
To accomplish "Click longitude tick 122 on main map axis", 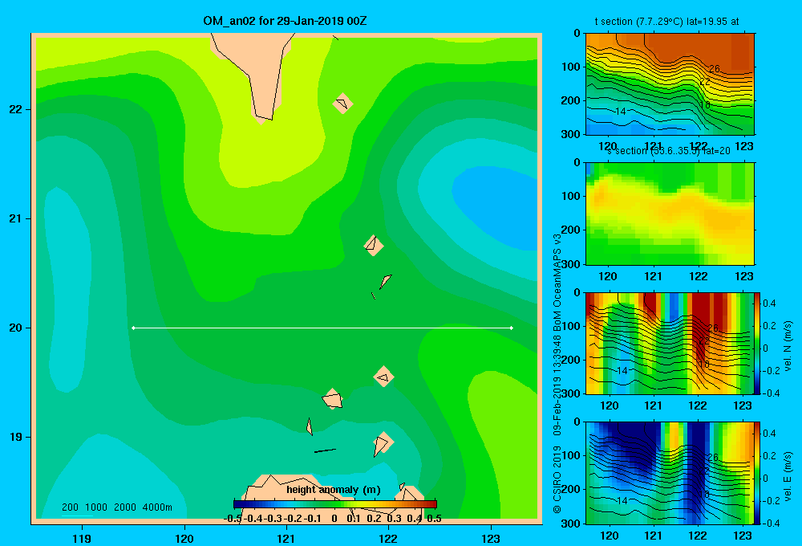I will click(388, 538).
